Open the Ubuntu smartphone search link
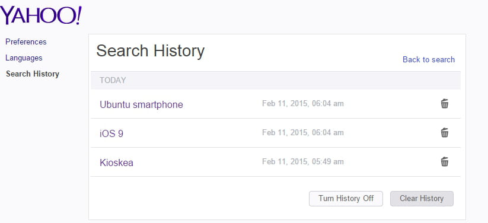Screen dimensions: 488x223 tap(141, 104)
